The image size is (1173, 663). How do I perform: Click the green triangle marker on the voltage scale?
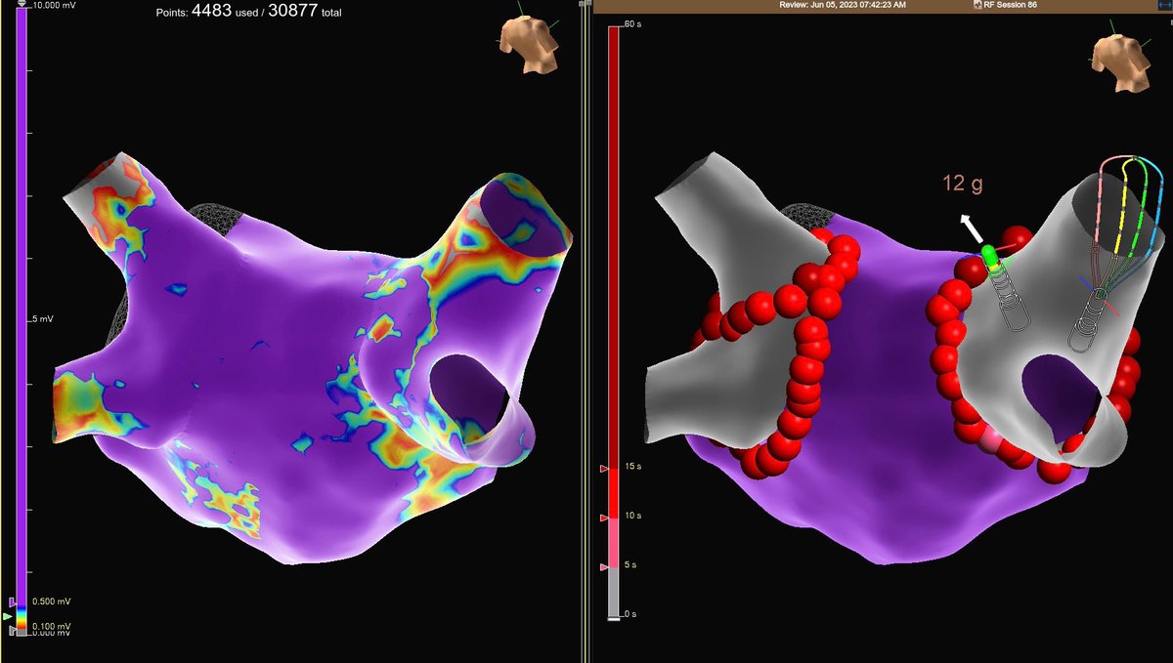pyautogui.click(x=8, y=616)
